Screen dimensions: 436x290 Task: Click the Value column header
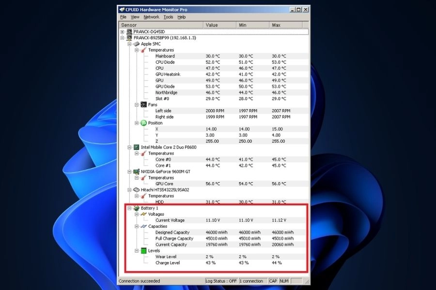click(219, 25)
